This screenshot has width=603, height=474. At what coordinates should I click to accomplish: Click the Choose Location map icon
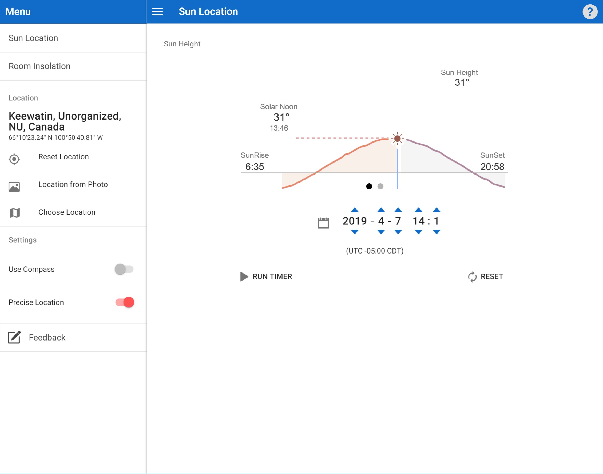point(15,212)
